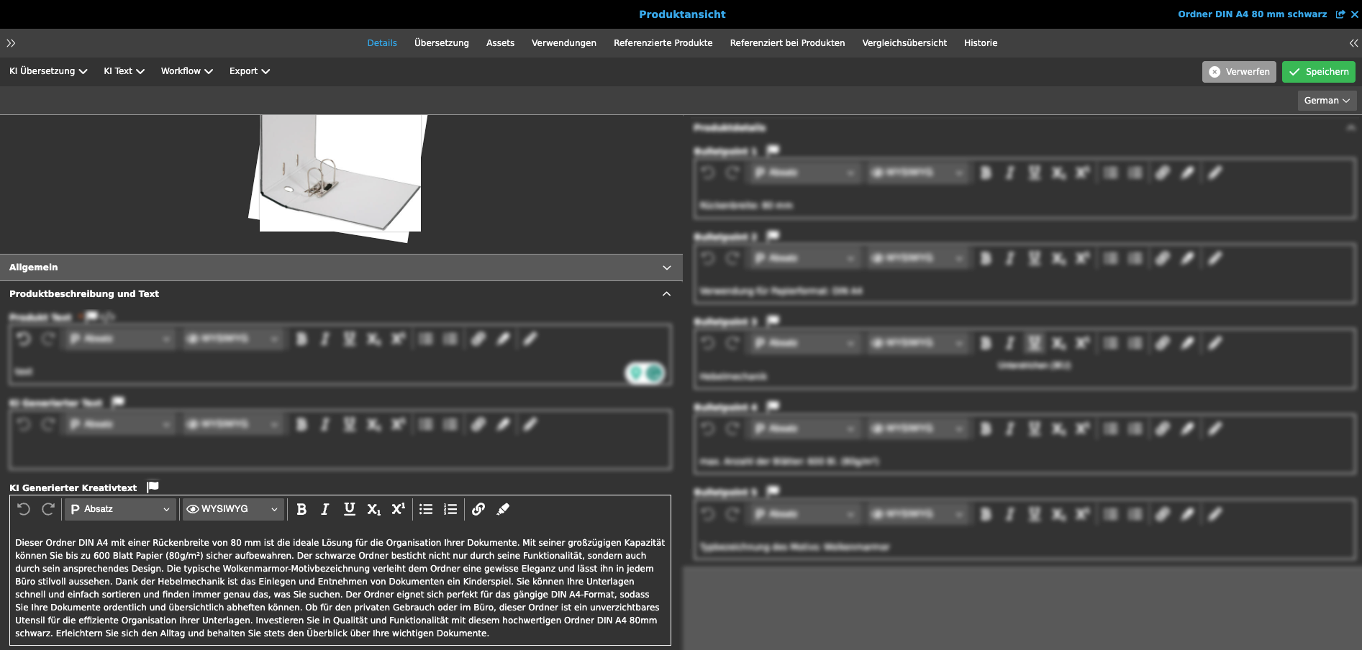This screenshot has height=650, width=1362.
Task: Insert a bulleted list in Kreativtext
Action: [x=425, y=509]
